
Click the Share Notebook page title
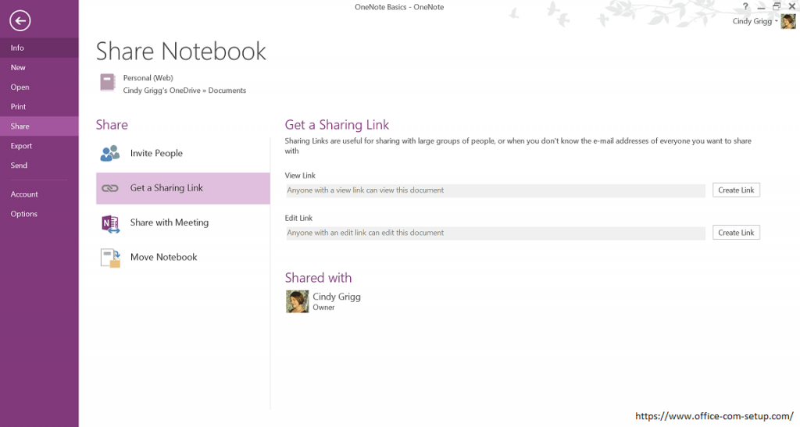[x=181, y=52]
